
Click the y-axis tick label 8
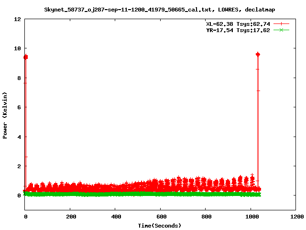pos(19,78)
